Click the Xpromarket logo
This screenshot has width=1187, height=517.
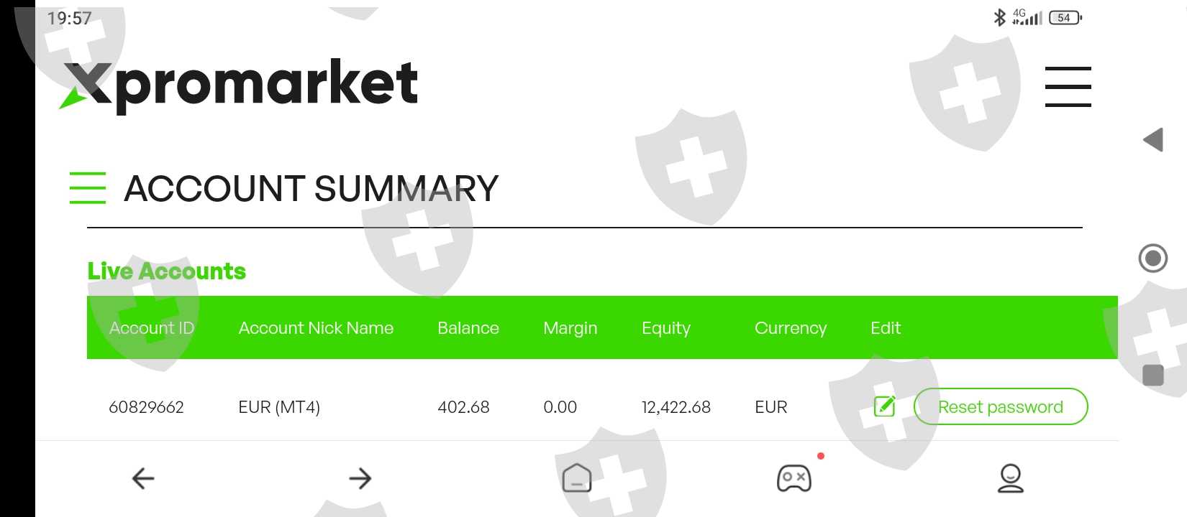[x=238, y=85]
